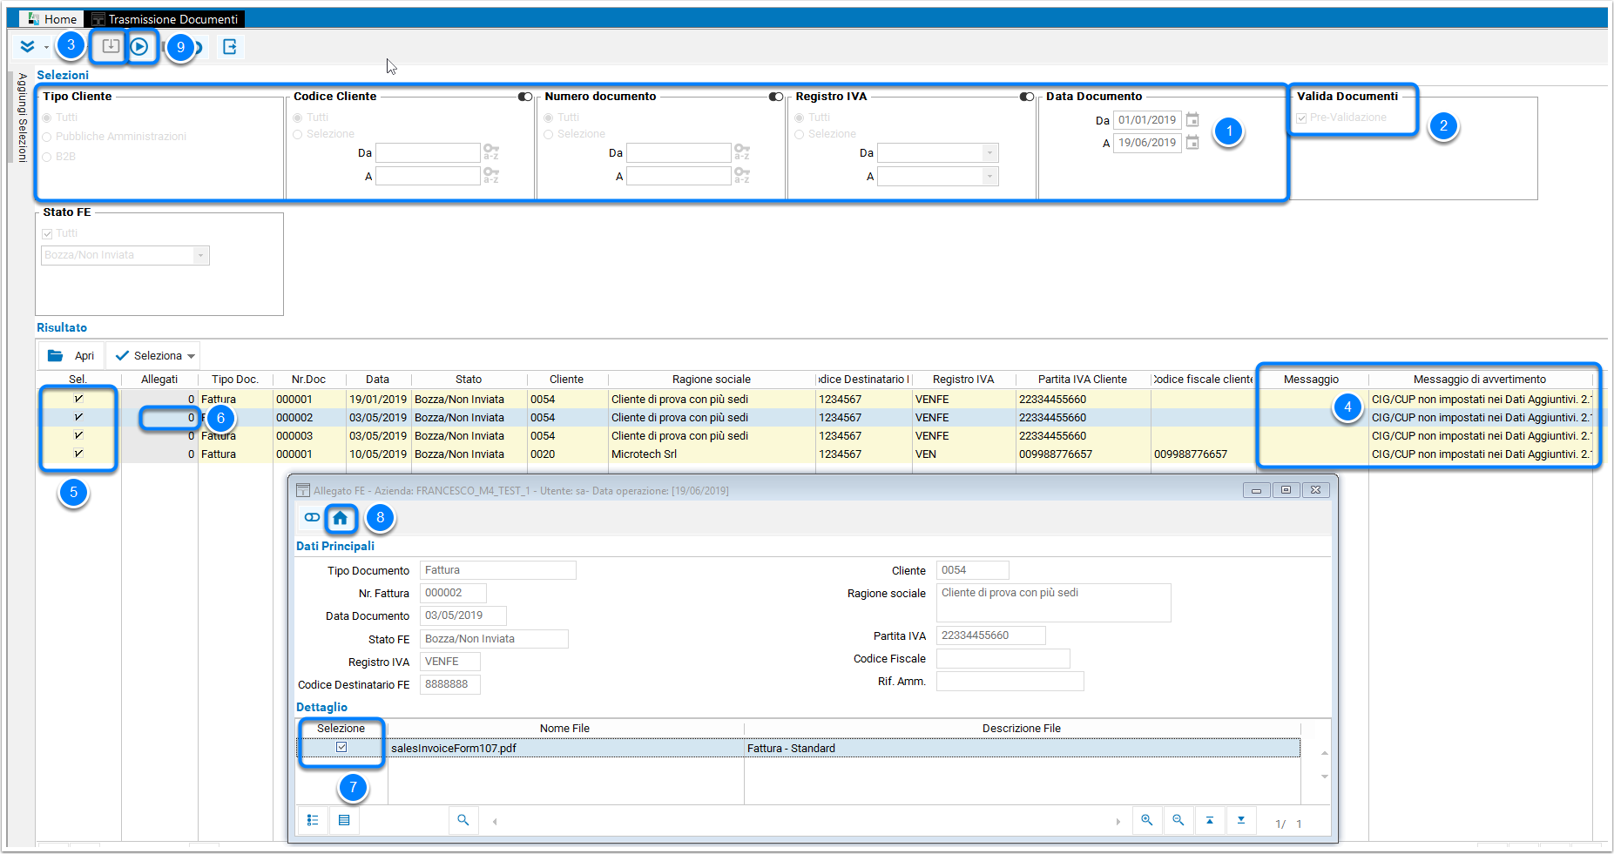
Task: Click the double-chevron collapse icon in the toolbar
Action: pyautogui.click(x=27, y=46)
